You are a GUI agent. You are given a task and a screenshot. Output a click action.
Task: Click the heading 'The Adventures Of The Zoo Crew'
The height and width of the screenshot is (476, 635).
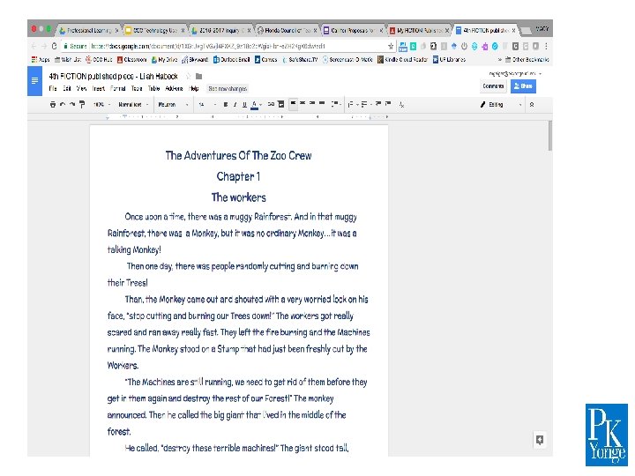pos(238,155)
